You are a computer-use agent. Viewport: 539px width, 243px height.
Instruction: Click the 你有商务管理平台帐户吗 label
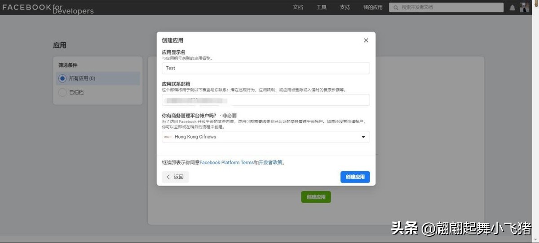tap(189, 115)
